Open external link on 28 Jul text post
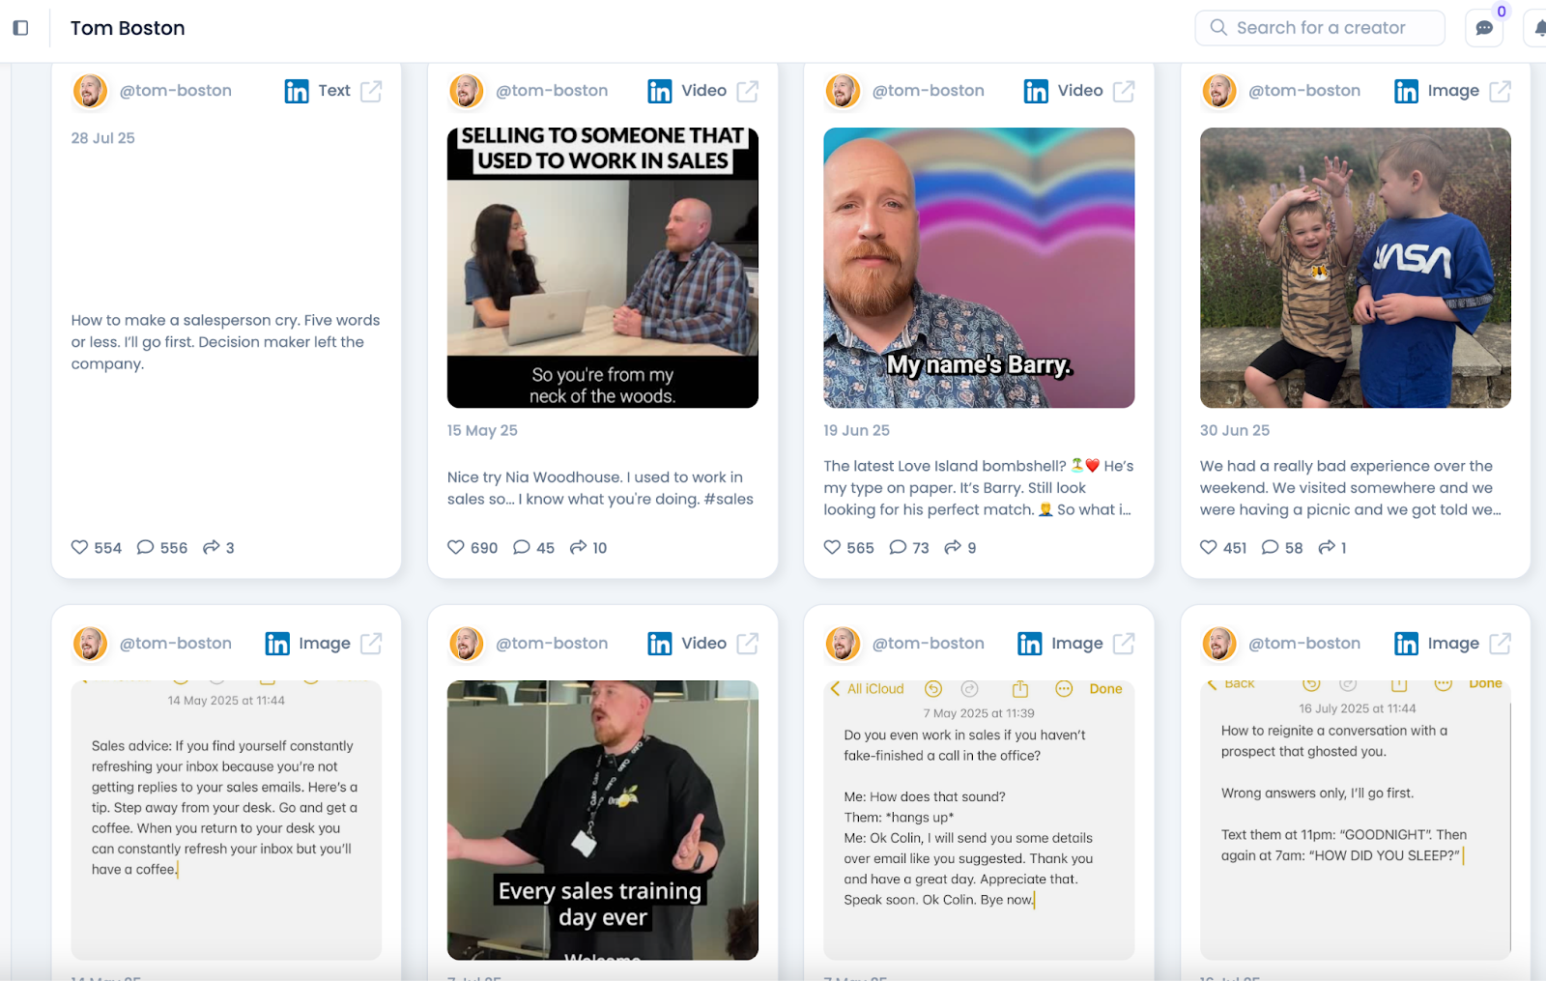Screen dimensions: 1546x981 coord(371,91)
